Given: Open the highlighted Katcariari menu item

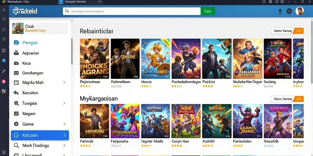Looking at the screenshot, I should [40, 135].
